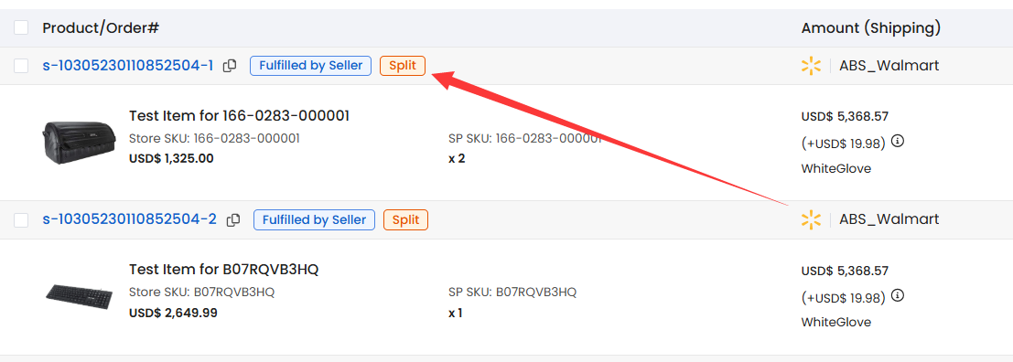
Task: Click product title Test Item for B07RQVB3HQ
Action: [223, 270]
